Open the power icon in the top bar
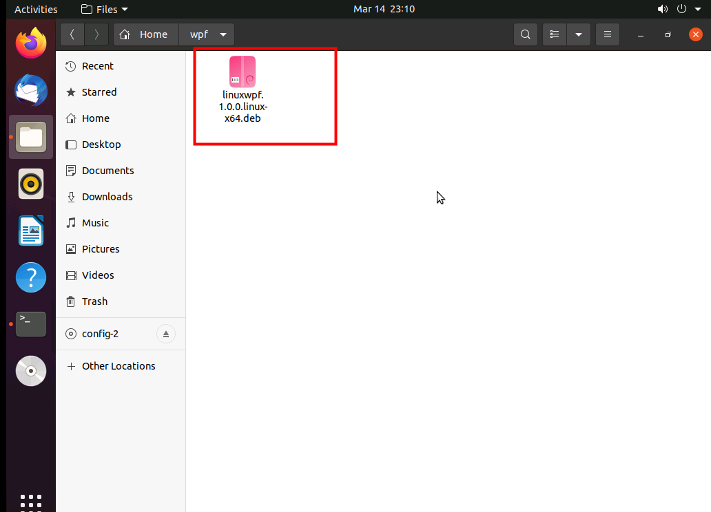This screenshot has width=711, height=512. click(681, 9)
